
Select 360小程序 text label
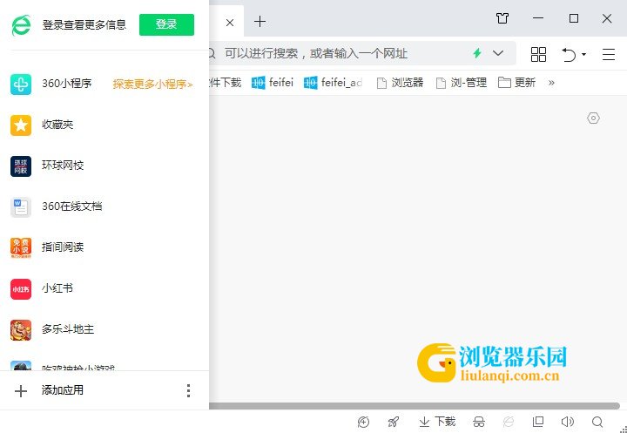pyautogui.click(x=67, y=84)
